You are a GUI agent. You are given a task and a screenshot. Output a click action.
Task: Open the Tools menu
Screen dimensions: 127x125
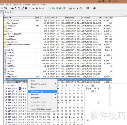point(8,5)
